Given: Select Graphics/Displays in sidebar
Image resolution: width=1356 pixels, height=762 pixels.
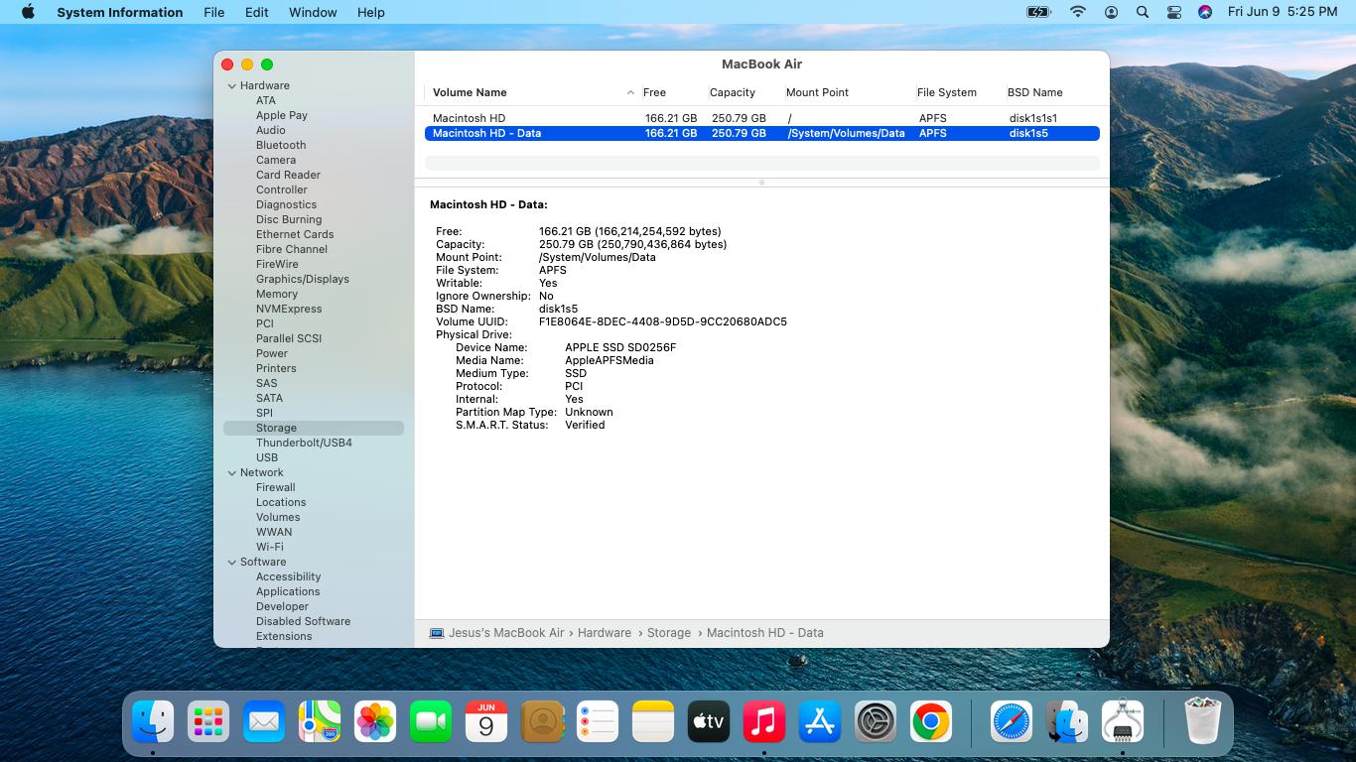Looking at the screenshot, I should (303, 279).
